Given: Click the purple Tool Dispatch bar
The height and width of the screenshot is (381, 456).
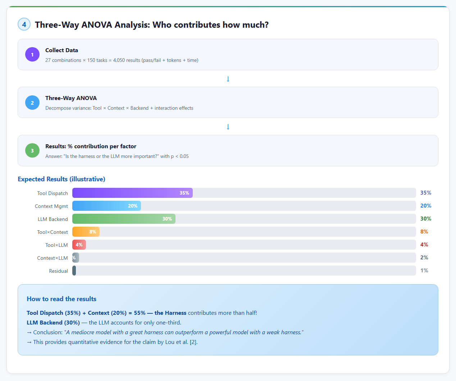Looking at the screenshot, I should pyautogui.click(x=132, y=193).
